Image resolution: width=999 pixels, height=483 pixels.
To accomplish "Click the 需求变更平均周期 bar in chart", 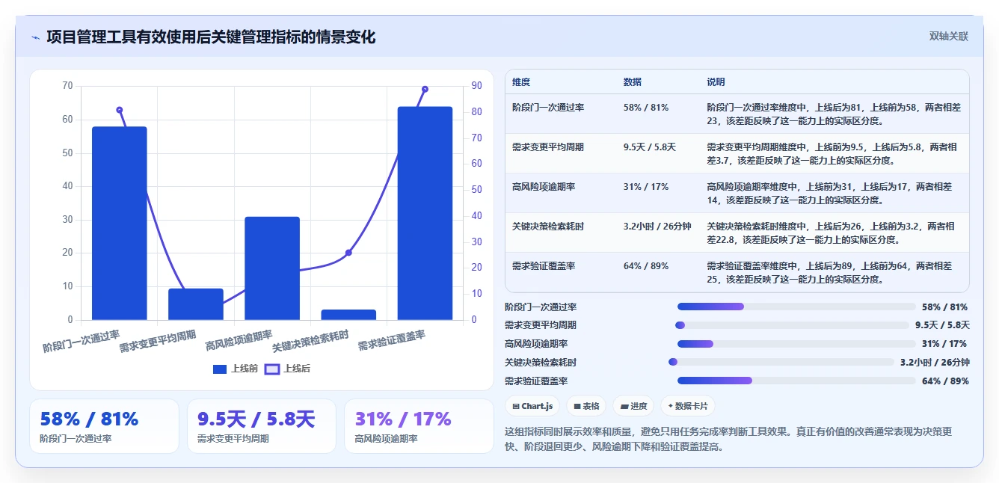I will point(196,304).
